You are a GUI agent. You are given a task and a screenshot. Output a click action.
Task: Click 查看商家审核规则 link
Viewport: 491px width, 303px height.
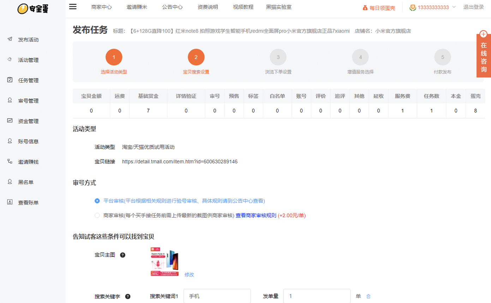click(256, 216)
